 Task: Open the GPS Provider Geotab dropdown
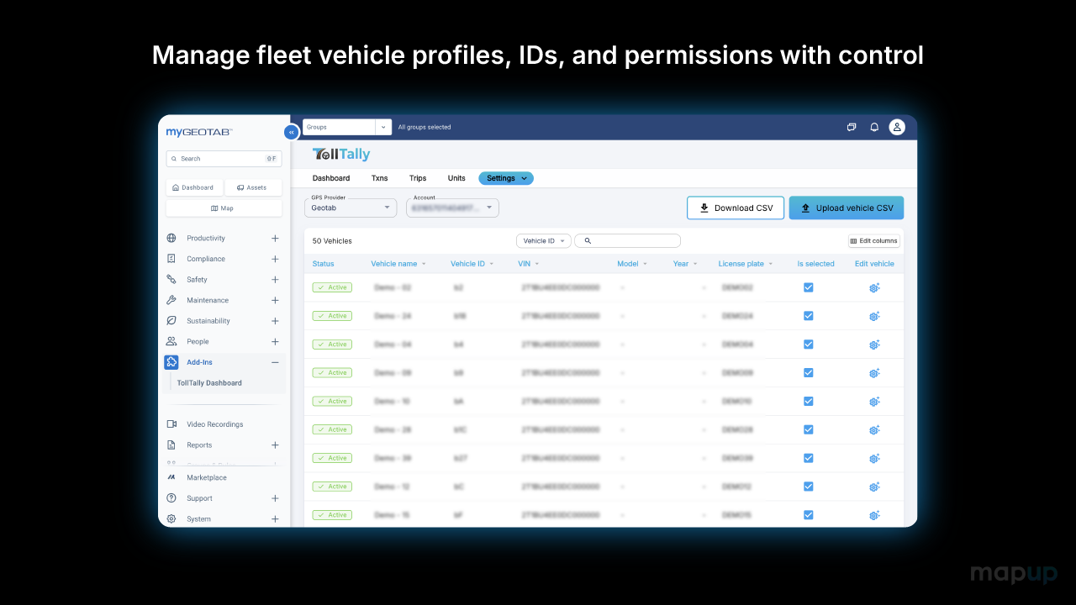coord(350,208)
